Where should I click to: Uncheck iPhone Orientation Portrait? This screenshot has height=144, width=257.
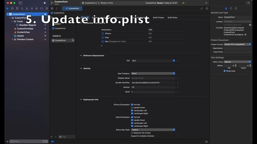pyautogui.click(x=132, y=105)
